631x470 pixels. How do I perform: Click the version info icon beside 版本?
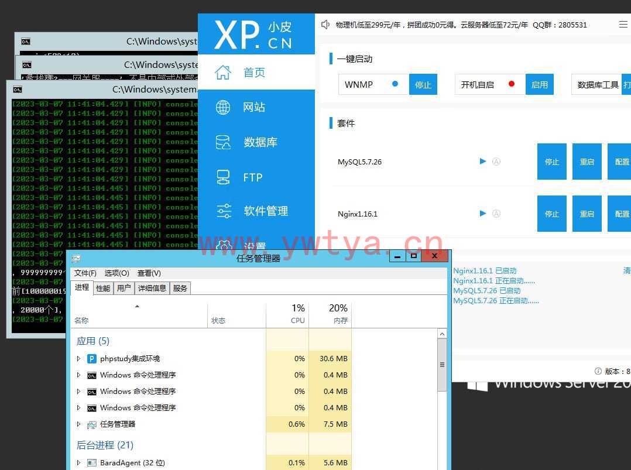tap(598, 371)
